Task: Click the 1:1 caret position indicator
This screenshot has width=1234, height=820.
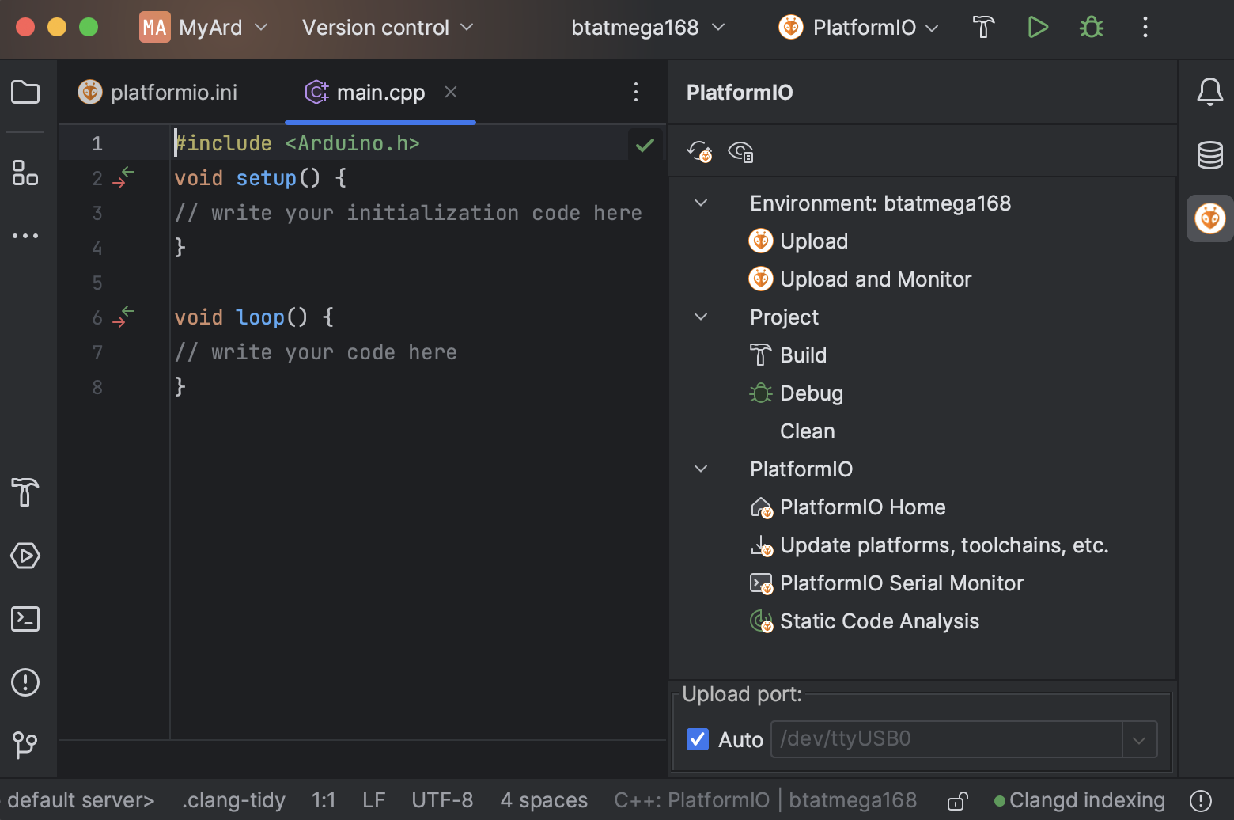Action: (324, 800)
